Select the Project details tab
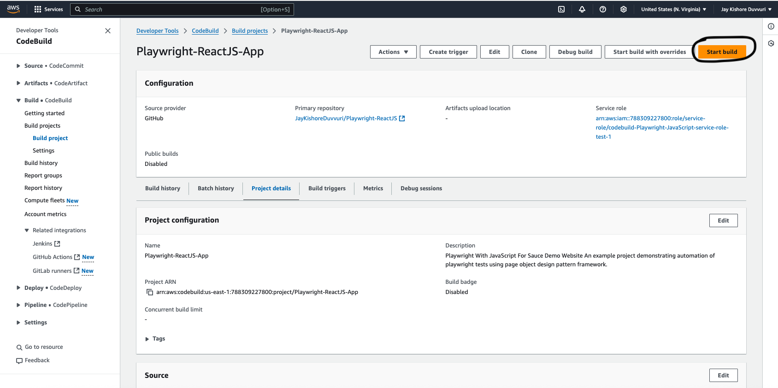This screenshot has width=778, height=388. 271,188
